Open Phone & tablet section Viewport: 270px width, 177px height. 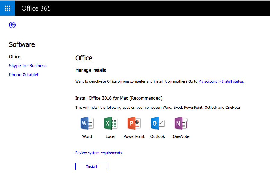point(24,75)
